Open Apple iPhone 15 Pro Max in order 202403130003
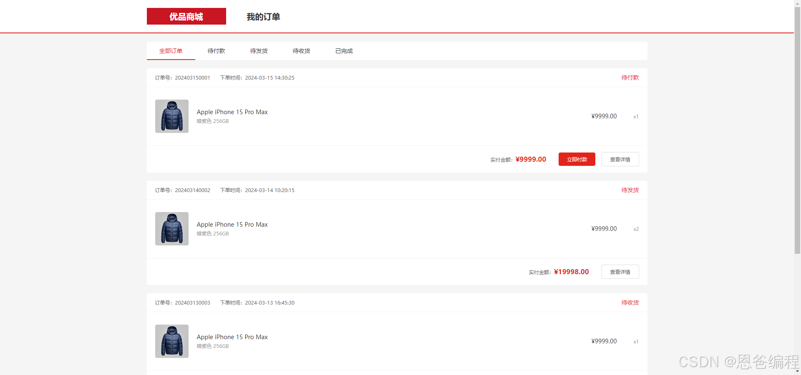801x375 pixels. 232,337
